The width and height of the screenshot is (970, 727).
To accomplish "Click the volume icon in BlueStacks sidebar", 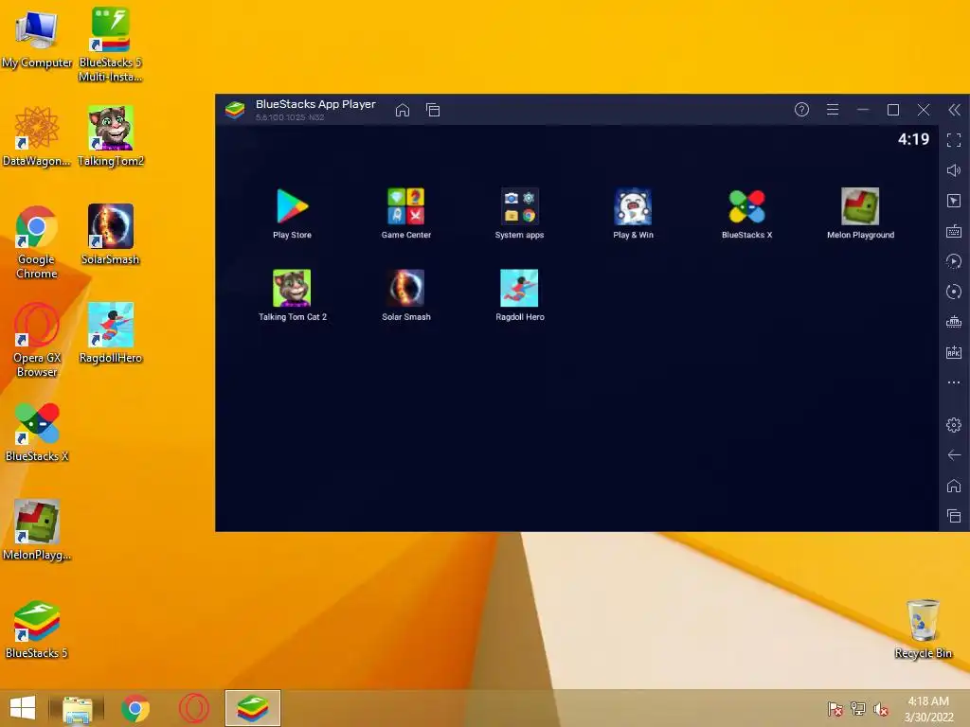I will [x=954, y=170].
